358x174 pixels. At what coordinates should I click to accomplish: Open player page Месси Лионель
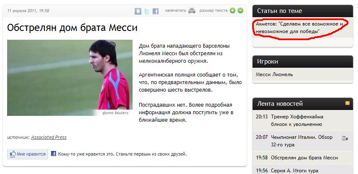[274, 74]
